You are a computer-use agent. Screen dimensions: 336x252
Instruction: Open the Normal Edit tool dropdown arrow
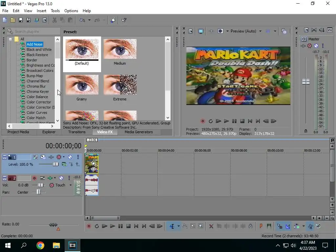click(x=178, y=226)
